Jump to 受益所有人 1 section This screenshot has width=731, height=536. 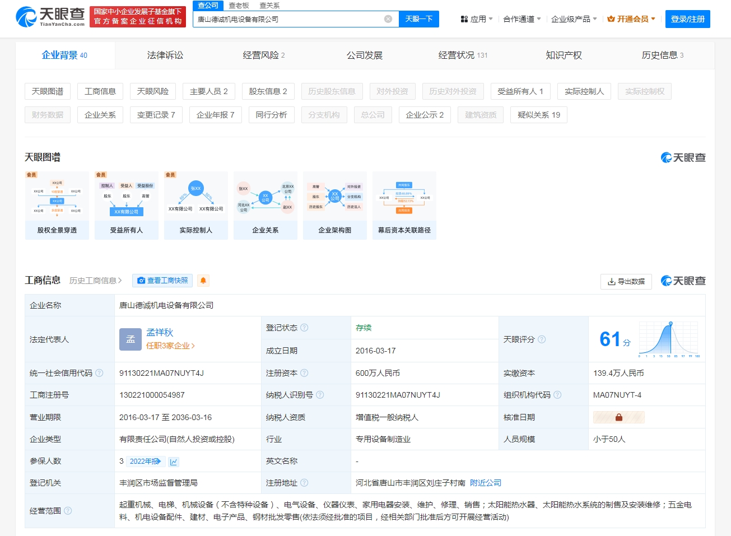[x=520, y=91]
